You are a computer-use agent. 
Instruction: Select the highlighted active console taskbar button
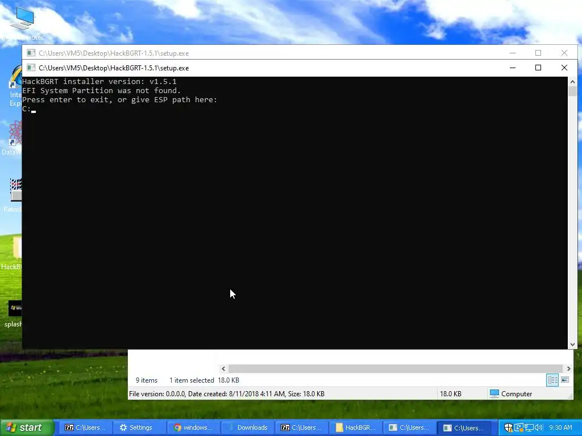point(464,427)
